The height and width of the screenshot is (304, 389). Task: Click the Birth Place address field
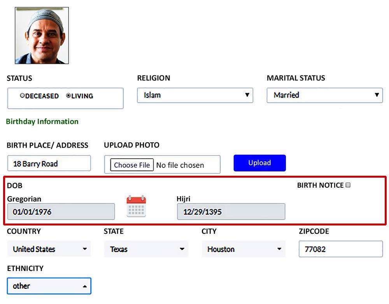pos(49,164)
